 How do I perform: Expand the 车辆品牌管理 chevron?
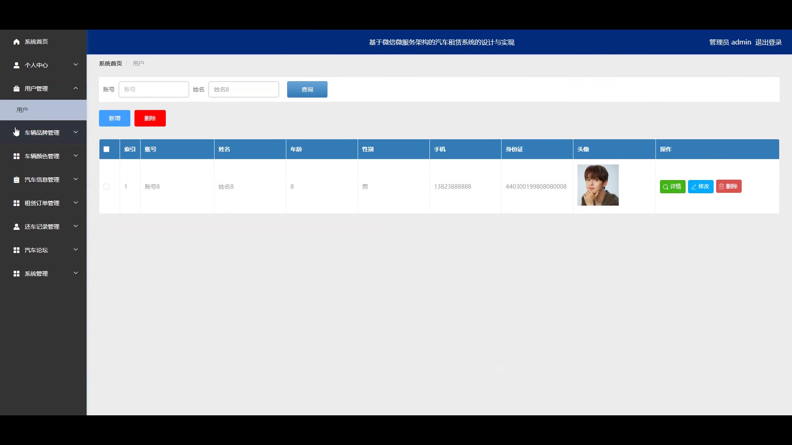pos(75,132)
